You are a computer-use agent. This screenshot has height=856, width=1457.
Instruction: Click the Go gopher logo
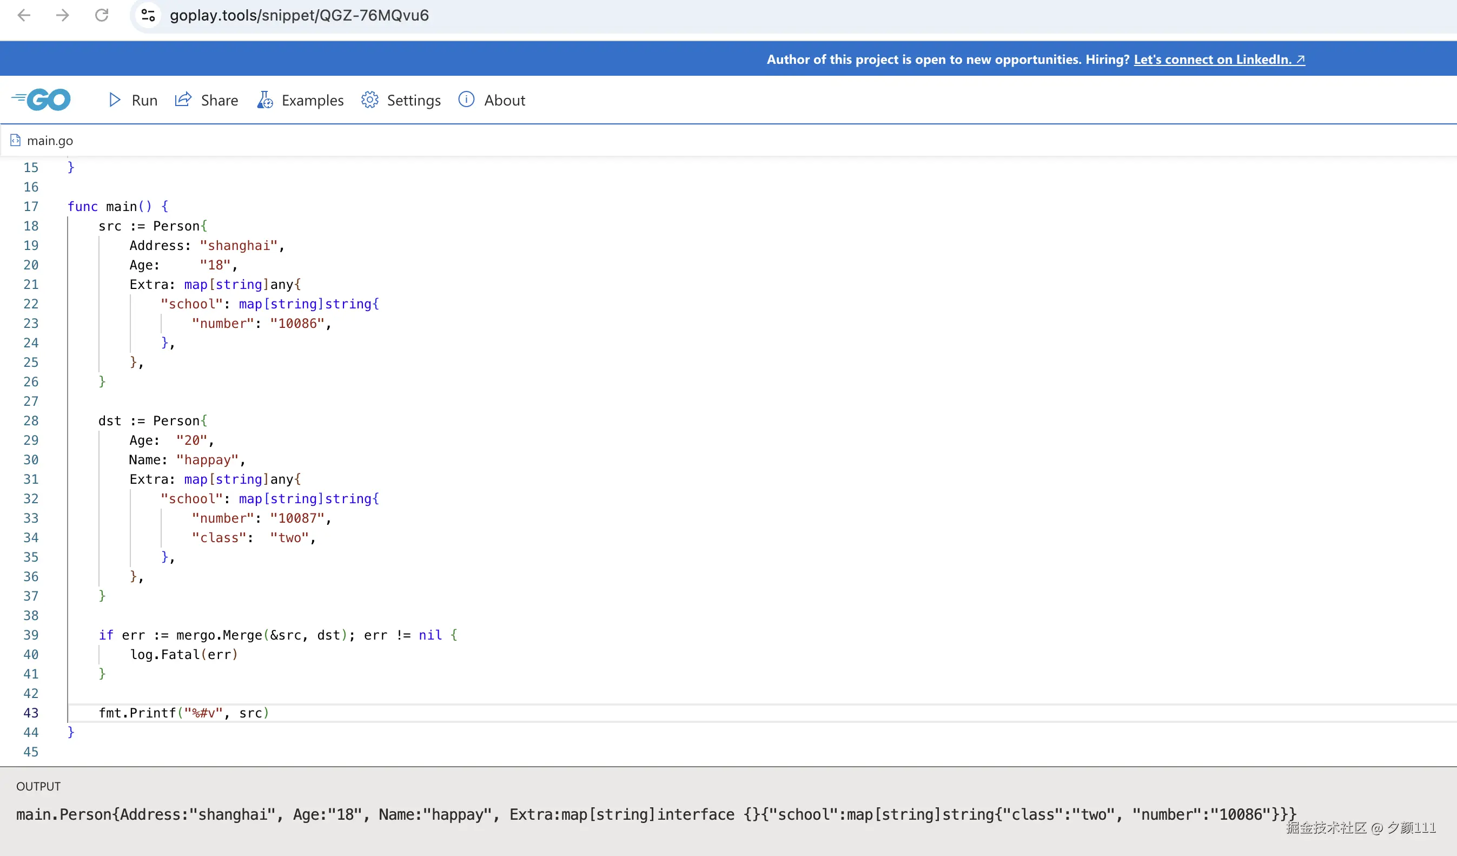[x=42, y=100]
